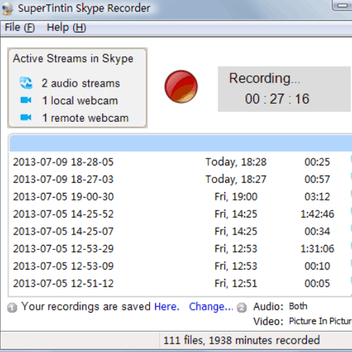This screenshot has height=352, width=352.
Task: Open the Help (H) menu
Action: [x=66, y=27]
